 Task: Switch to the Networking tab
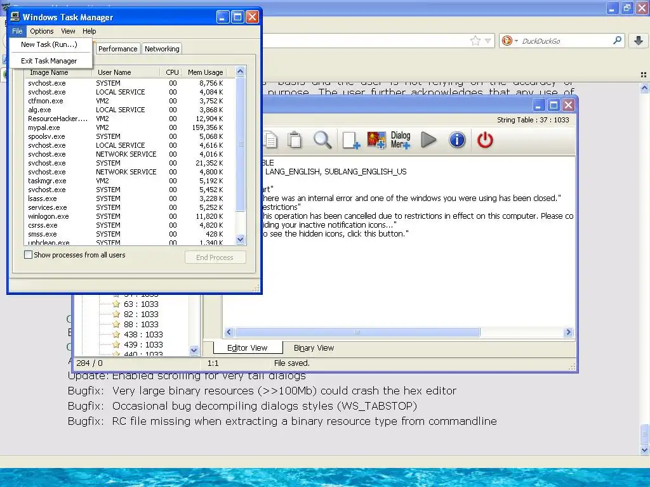pyautogui.click(x=162, y=49)
